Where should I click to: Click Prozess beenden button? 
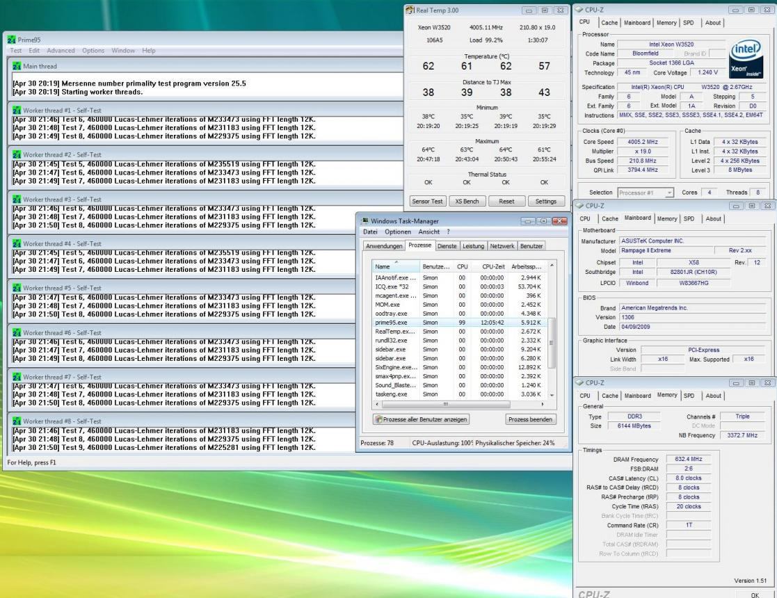pyautogui.click(x=530, y=419)
